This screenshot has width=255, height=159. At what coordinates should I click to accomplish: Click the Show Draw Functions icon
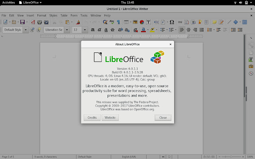pos(245,22)
